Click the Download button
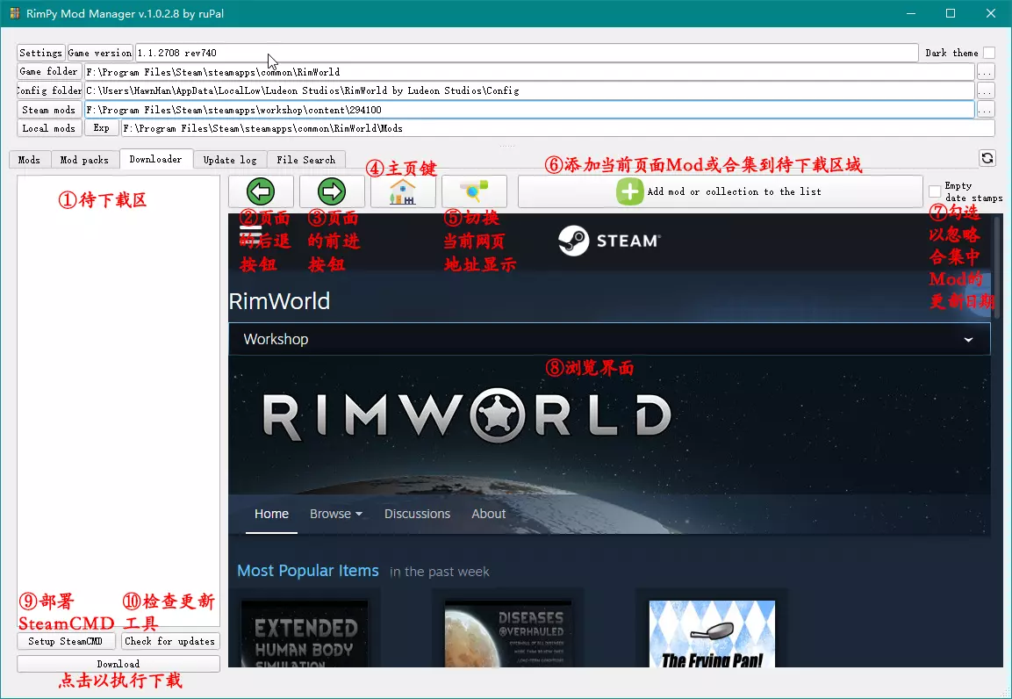The width and height of the screenshot is (1012, 699). click(x=118, y=664)
